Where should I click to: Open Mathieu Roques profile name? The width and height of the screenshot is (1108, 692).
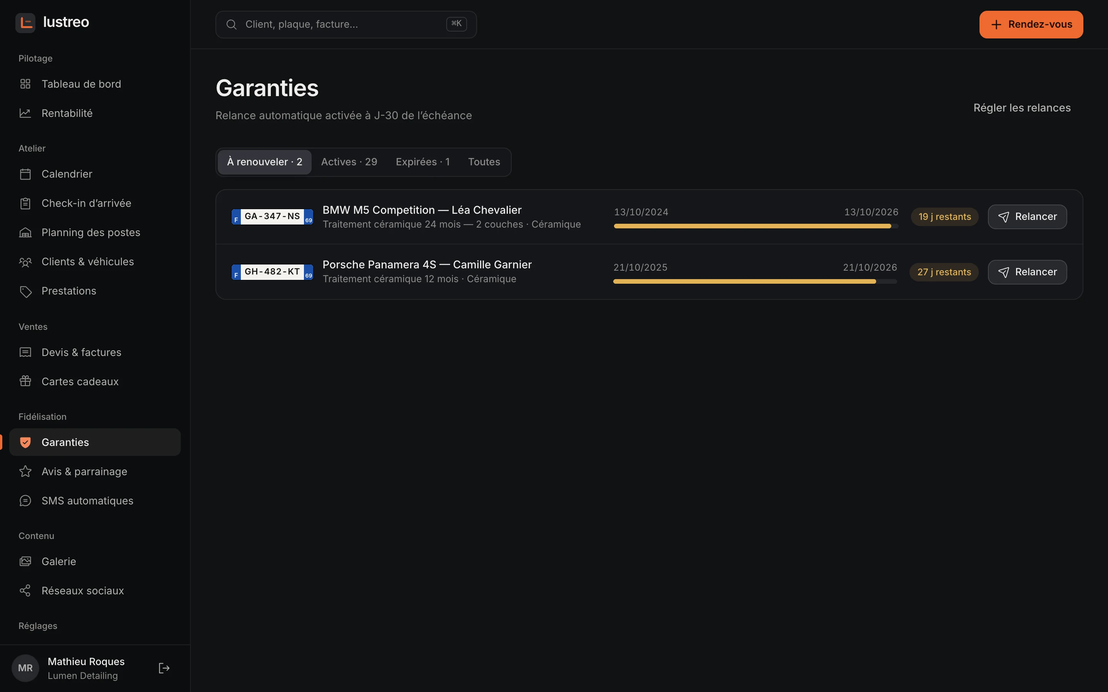[86, 662]
